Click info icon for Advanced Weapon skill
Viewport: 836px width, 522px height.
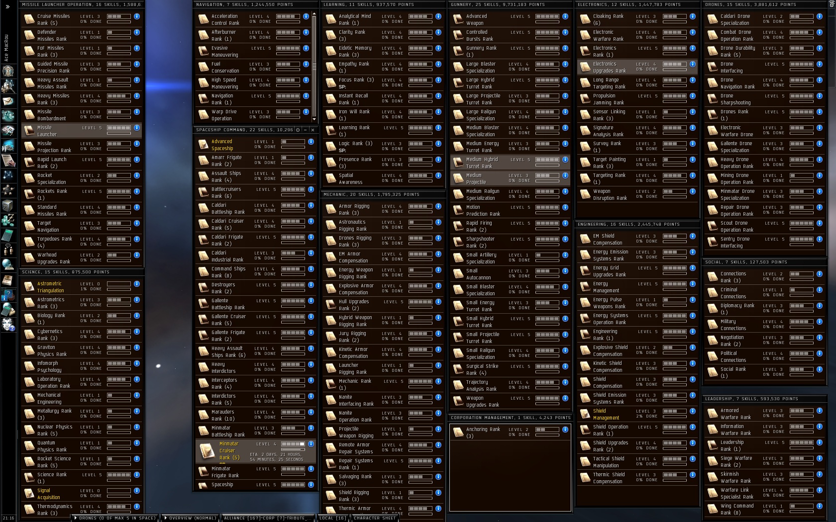pyautogui.click(x=565, y=16)
